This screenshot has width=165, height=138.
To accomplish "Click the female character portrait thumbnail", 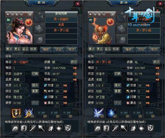I will 19,31.
